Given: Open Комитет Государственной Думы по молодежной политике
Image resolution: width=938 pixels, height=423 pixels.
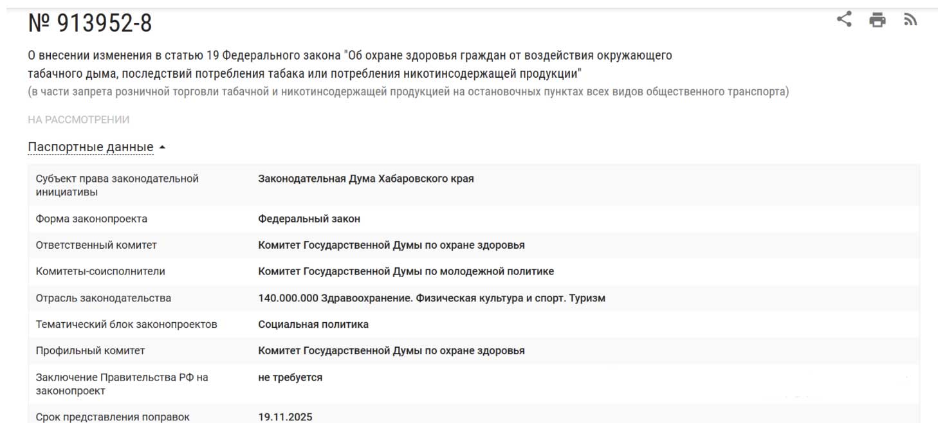Looking at the screenshot, I should 405,271.
